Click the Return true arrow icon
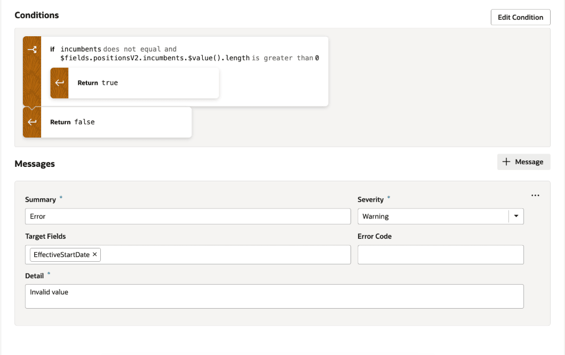 point(59,83)
